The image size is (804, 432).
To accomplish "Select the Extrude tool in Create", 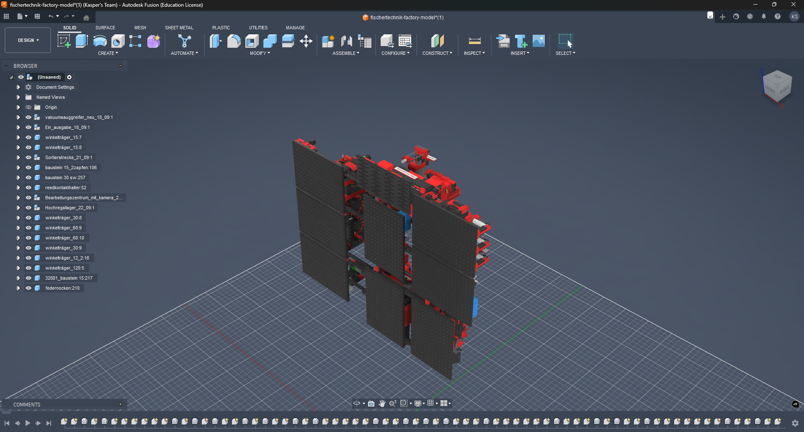I will [82, 41].
